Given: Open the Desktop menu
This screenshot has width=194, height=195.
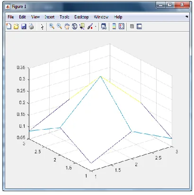Looking at the screenshot, I should pos(81,17).
